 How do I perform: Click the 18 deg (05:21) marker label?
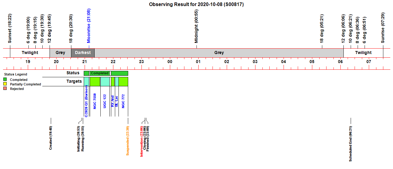click(322, 29)
